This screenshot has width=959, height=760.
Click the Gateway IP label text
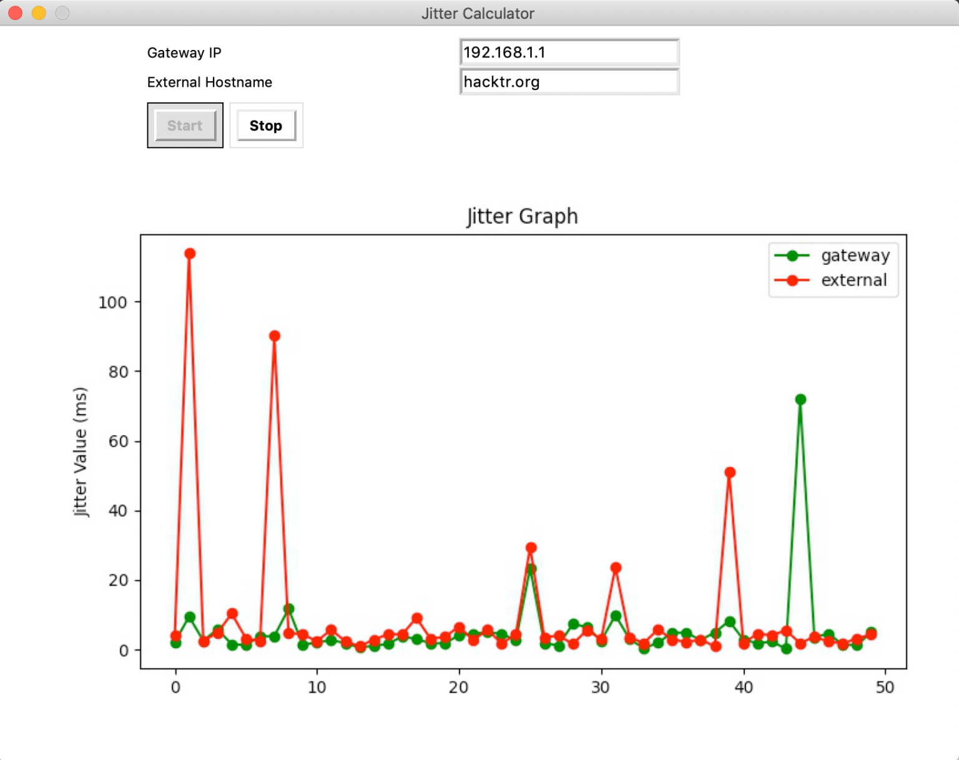184,53
